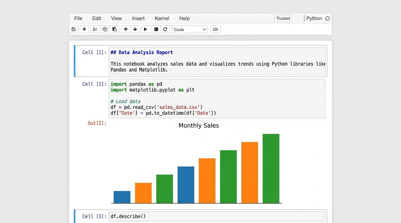Open the Kernel menu
Screen dimensions: 401x223
[x=162, y=18]
